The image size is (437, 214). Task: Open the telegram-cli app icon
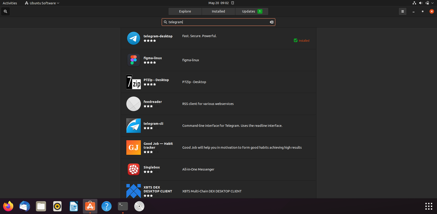click(x=133, y=126)
